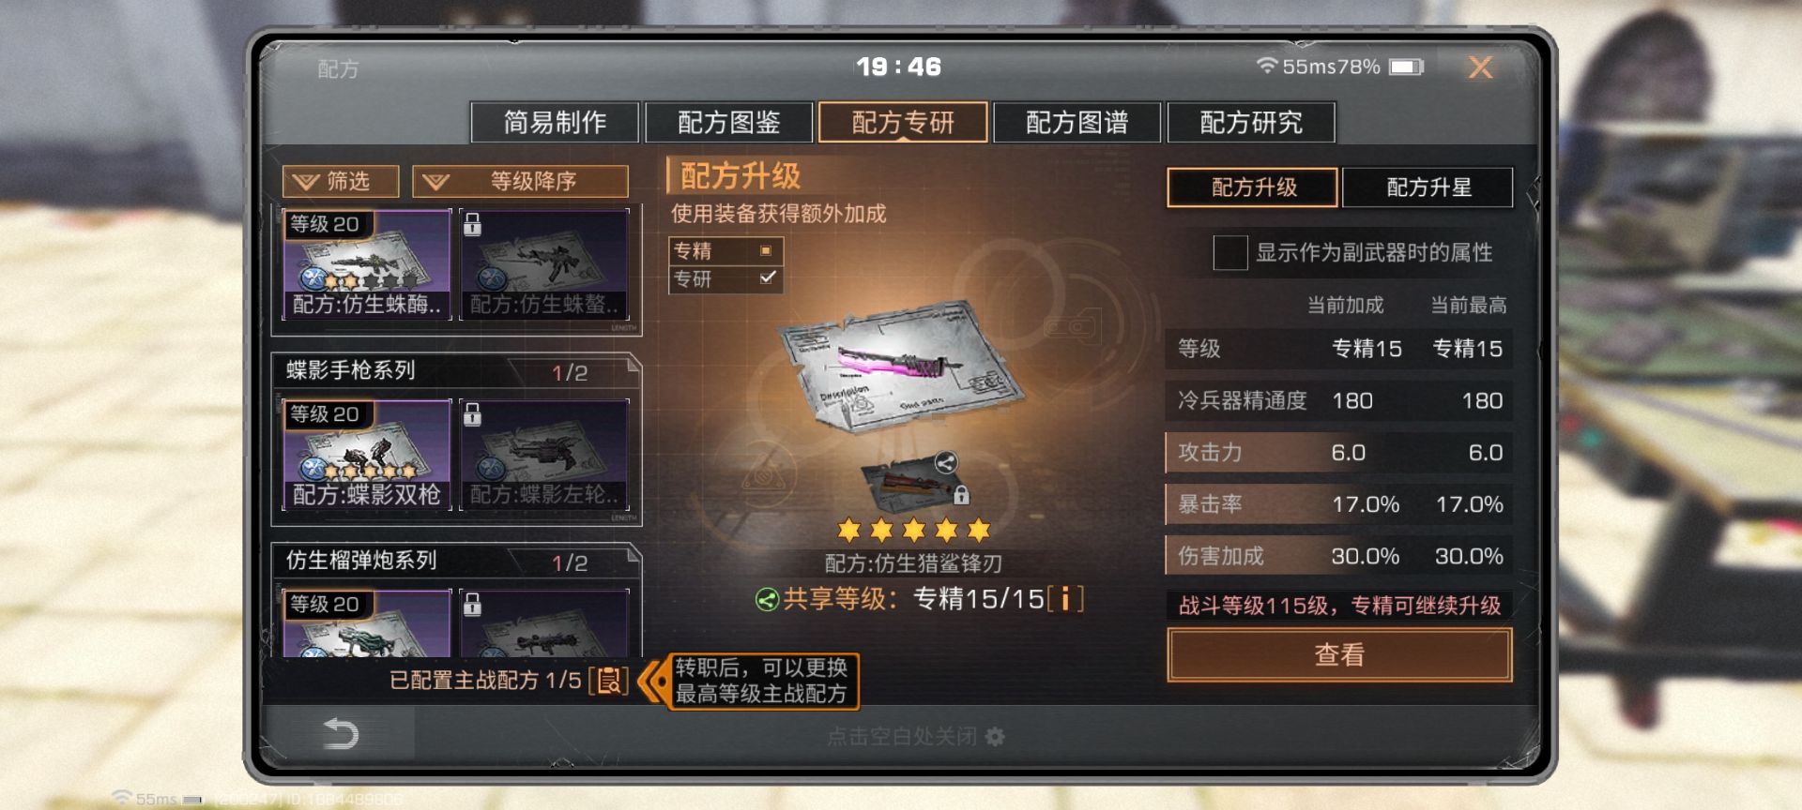This screenshot has width=1802, height=810.
Task: Click the 查看 button
Action: [x=1339, y=654]
